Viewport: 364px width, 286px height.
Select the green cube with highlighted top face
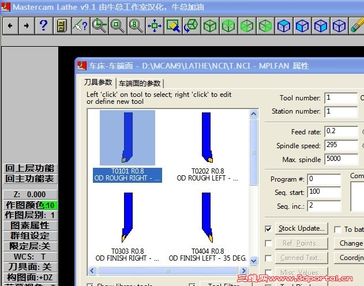coord(228,25)
